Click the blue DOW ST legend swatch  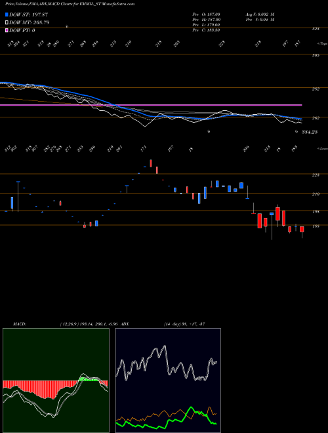click(7, 14)
